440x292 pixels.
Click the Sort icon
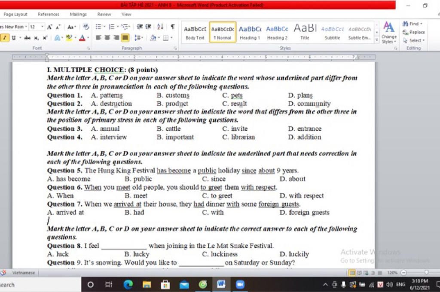click(x=160, y=27)
